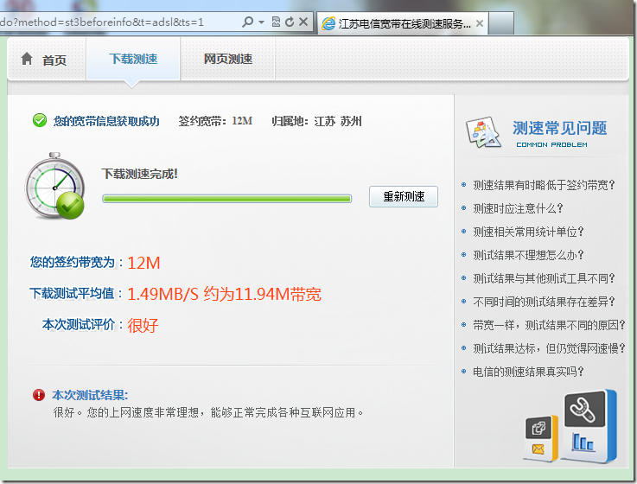Click the 测速常见问题 heading text
This screenshot has height=484, width=637.
point(559,129)
